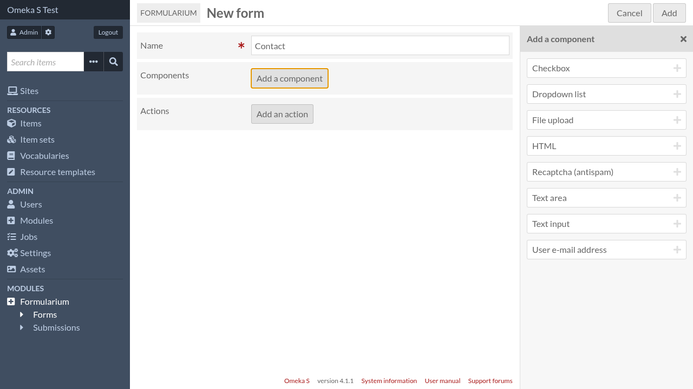The height and width of the screenshot is (389, 693).
Task: Add the Text area component plus icon
Action: [677, 197]
